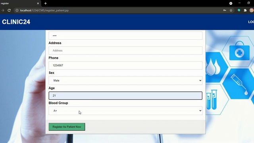Click the forward navigation arrow
The height and width of the screenshot is (143, 254).
(x=3, y=10)
